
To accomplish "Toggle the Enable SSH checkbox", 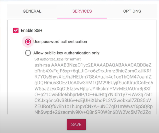I will click(16, 31).
